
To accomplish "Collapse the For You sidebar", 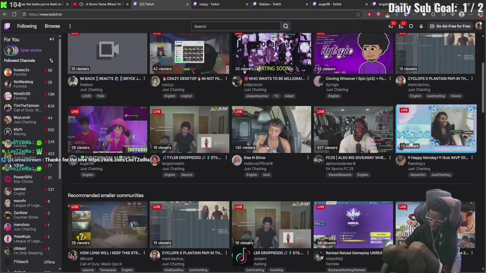I will [x=52, y=39].
